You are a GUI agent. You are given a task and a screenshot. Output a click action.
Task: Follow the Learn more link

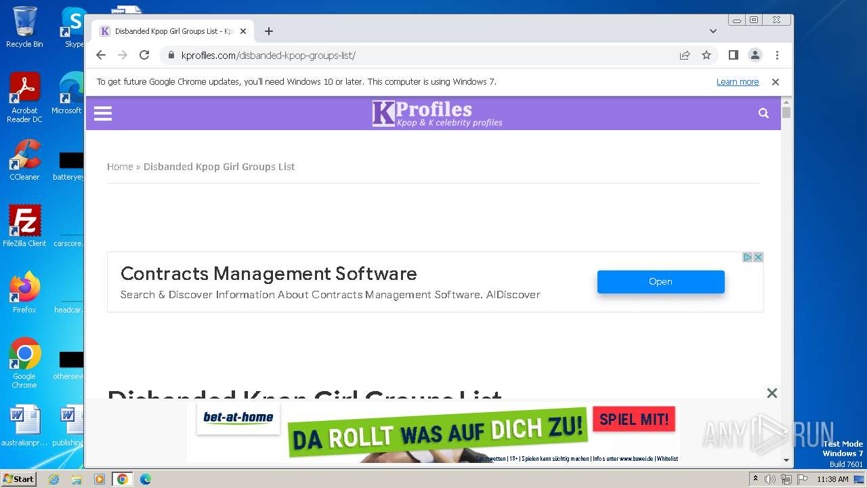(x=738, y=82)
